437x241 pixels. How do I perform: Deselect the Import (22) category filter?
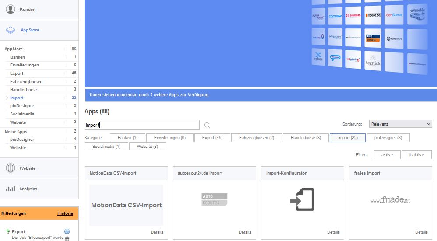pos(348,138)
